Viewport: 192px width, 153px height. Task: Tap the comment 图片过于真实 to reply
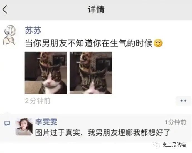[x=103, y=132]
